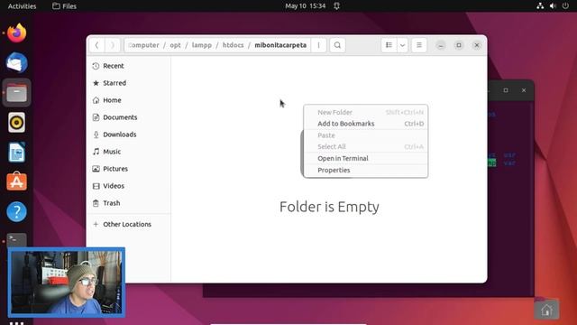
Task: Click Paste in context menu
Action: (x=366, y=135)
